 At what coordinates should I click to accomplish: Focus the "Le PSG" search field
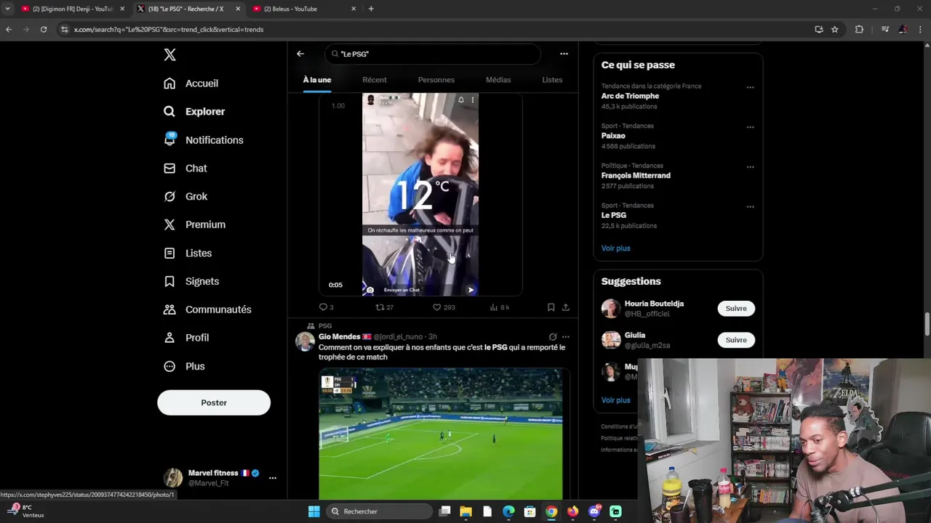pos(434,54)
